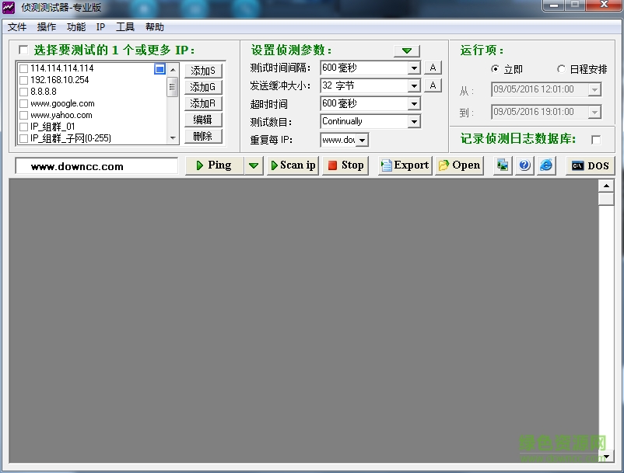Open the DOS command window
This screenshot has height=473, width=624.
[x=590, y=165]
